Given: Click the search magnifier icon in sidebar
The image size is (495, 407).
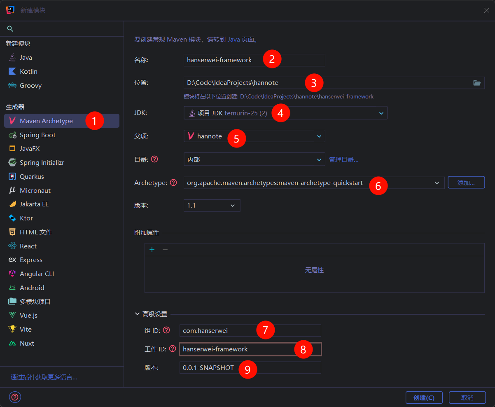Looking at the screenshot, I should click(10, 29).
